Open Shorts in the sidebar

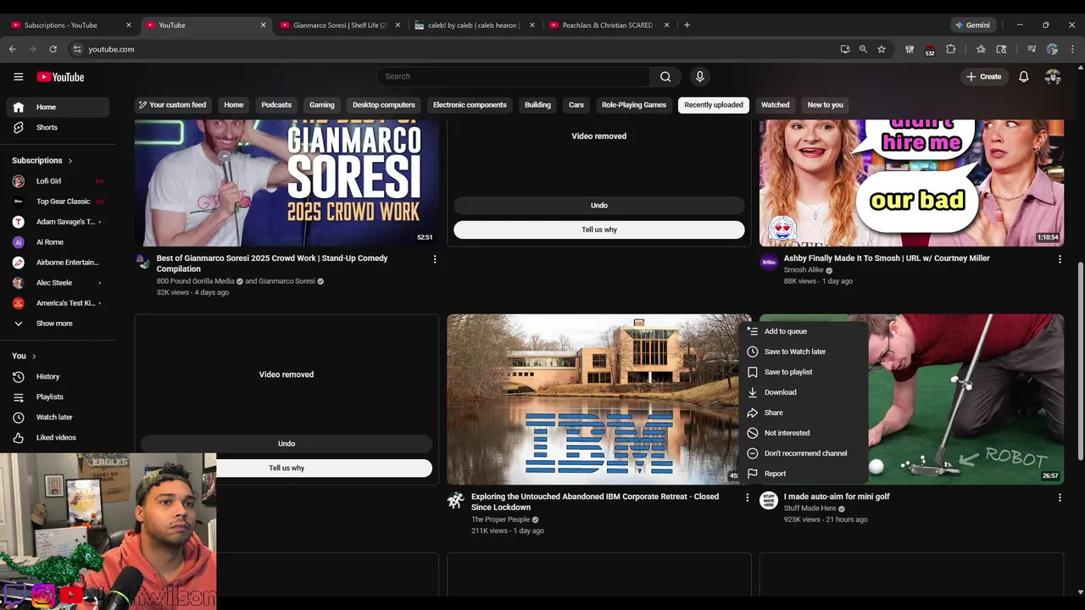[x=58, y=128]
